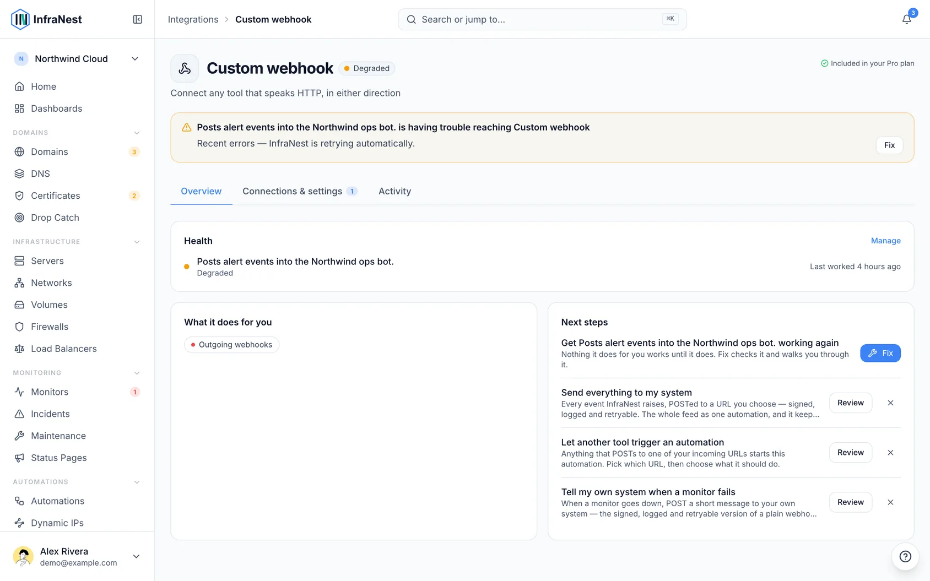This screenshot has width=930, height=581.
Task: Open Load Balancers page
Action: point(77,349)
